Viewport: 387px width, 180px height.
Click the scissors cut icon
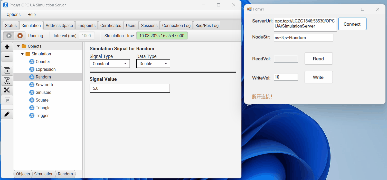click(7, 90)
